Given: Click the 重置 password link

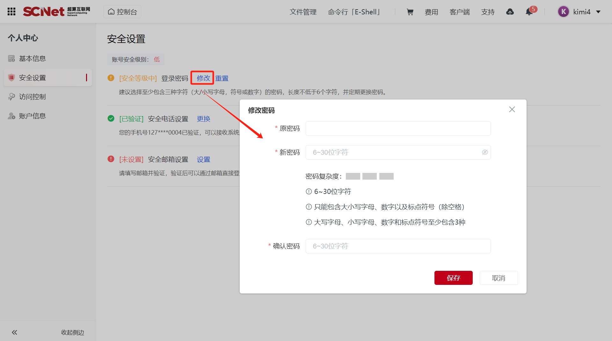Looking at the screenshot, I should [x=222, y=78].
